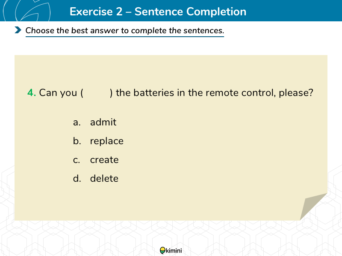Click the letter a. label
This screenshot has width=342, height=256.
(x=77, y=122)
